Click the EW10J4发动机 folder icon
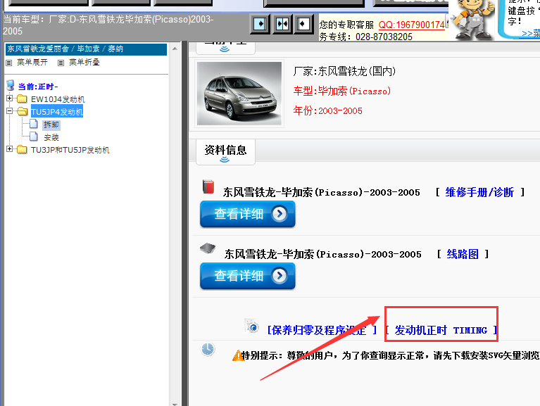Viewport: 540px width, 406px height. click(22, 99)
